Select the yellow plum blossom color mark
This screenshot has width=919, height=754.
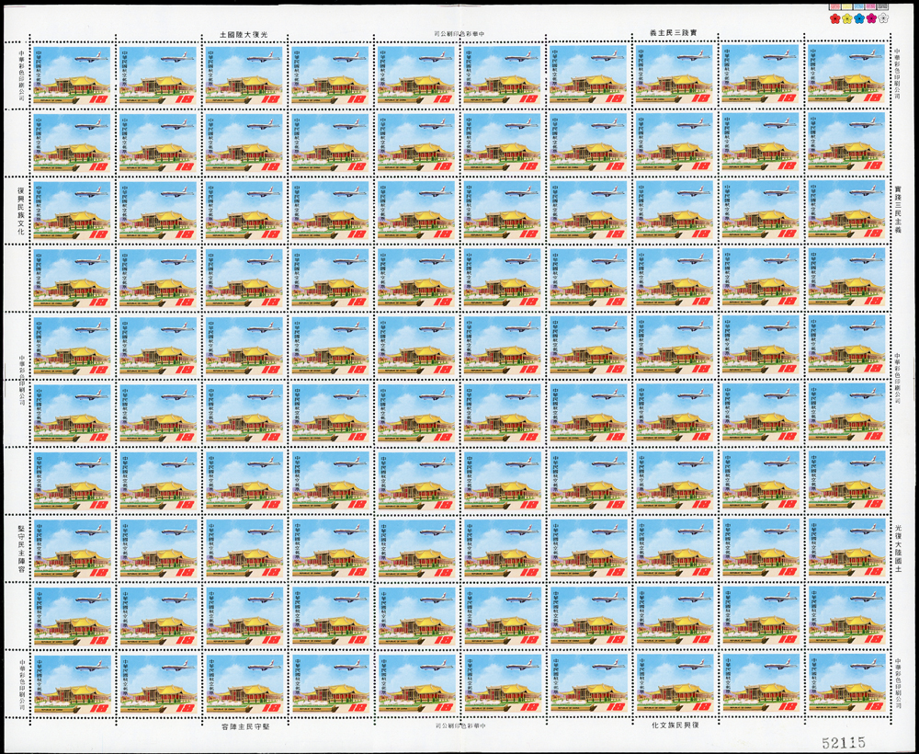pos(847,17)
